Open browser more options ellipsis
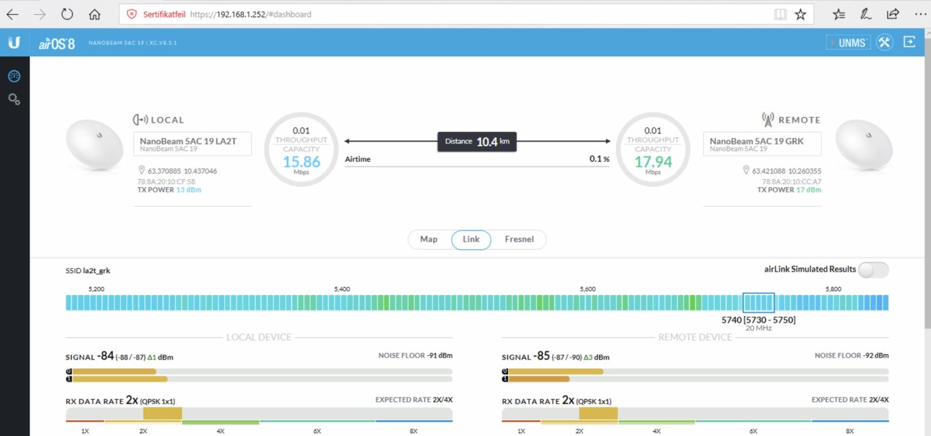This screenshot has height=436, width=931. [919, 14]
